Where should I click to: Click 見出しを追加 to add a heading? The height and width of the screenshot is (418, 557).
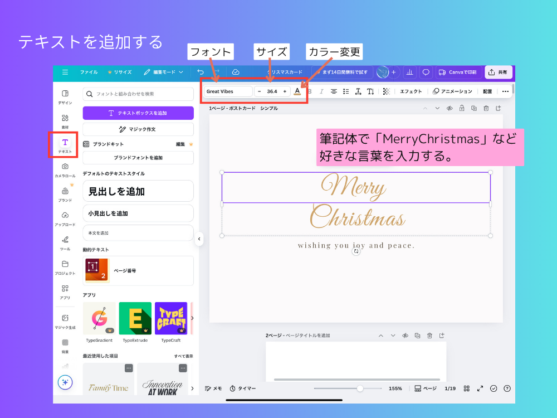[138, 191]
